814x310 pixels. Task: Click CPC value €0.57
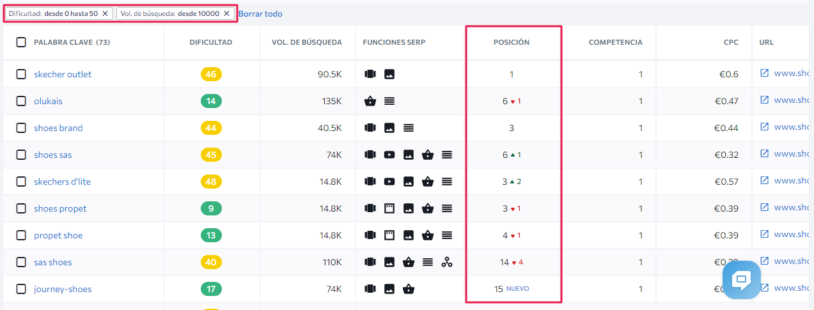(x=728, y=182)
